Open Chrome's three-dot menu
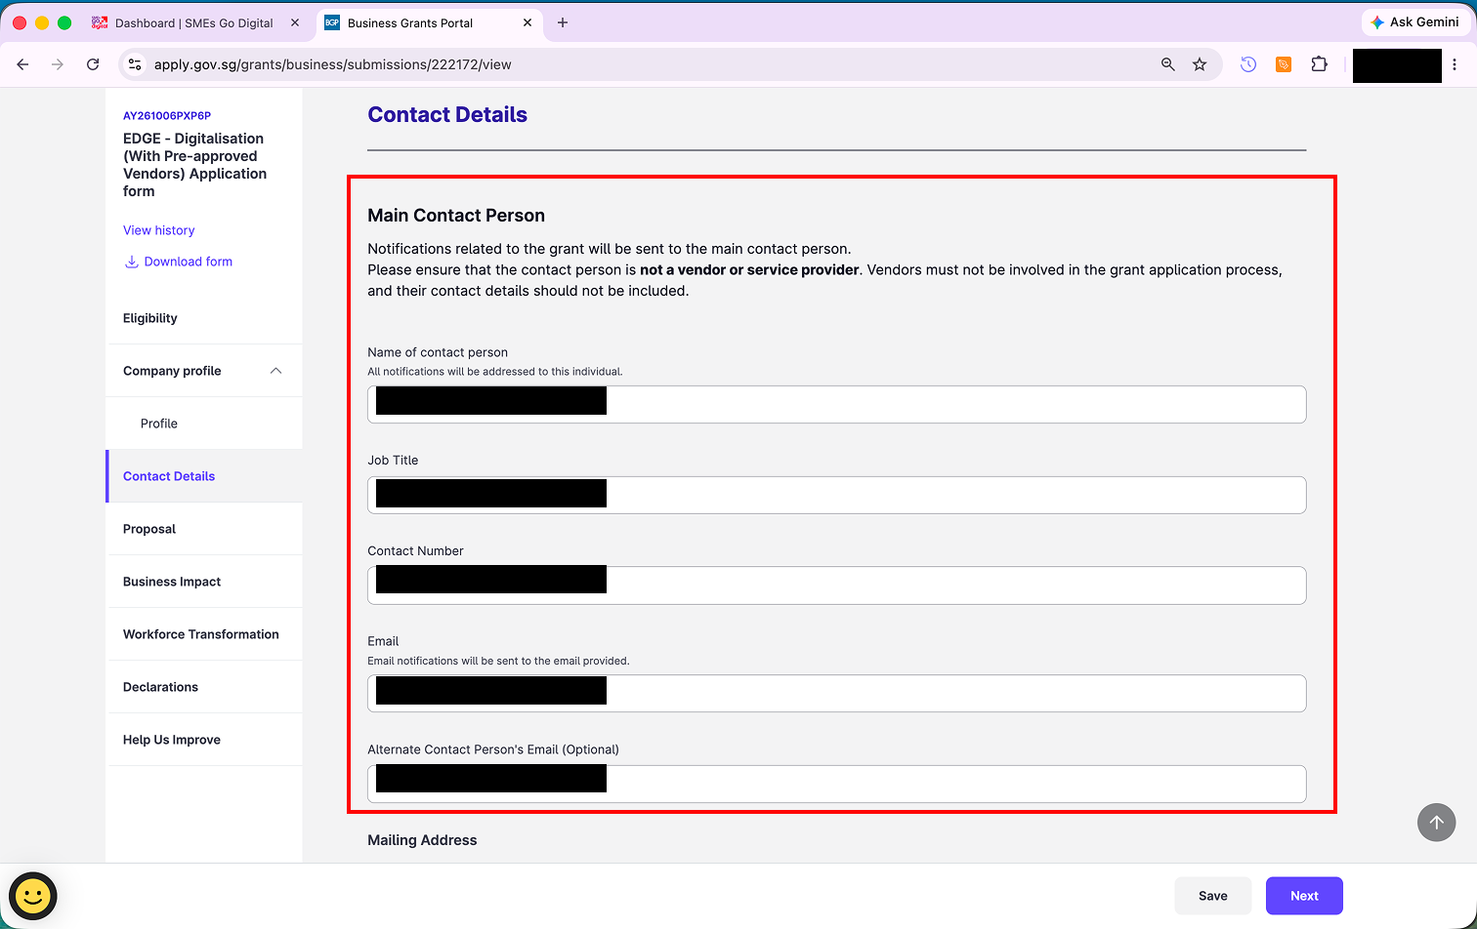The image size is (1477, 929). [x=1455, y=64]
